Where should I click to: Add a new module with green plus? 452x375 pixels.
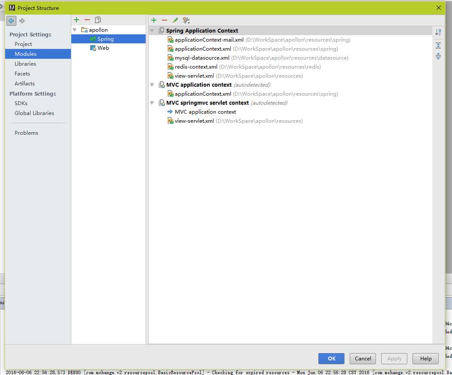pyautogui.click(x=76, y=20)
